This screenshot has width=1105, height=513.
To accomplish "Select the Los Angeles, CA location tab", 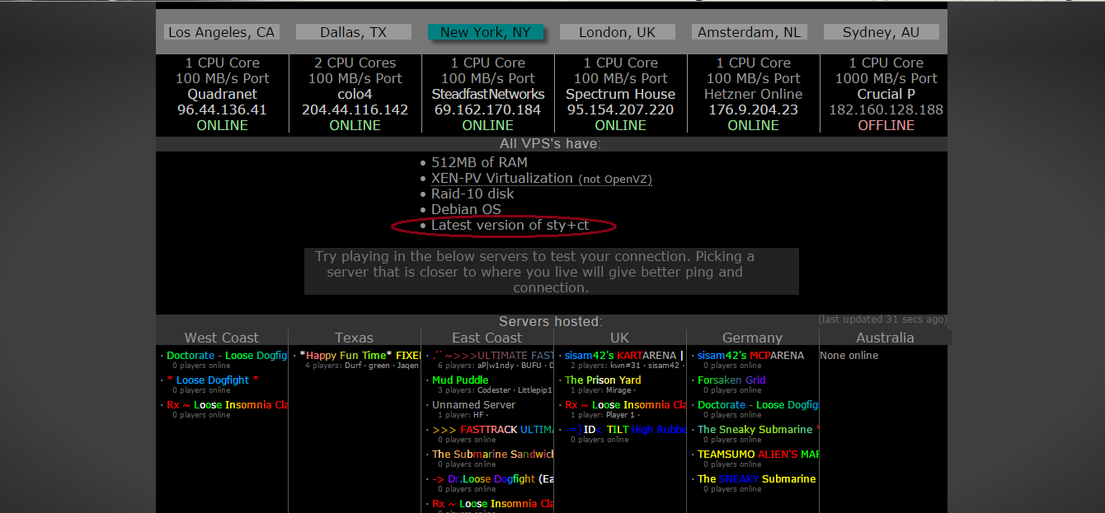I will pos(222,32).
